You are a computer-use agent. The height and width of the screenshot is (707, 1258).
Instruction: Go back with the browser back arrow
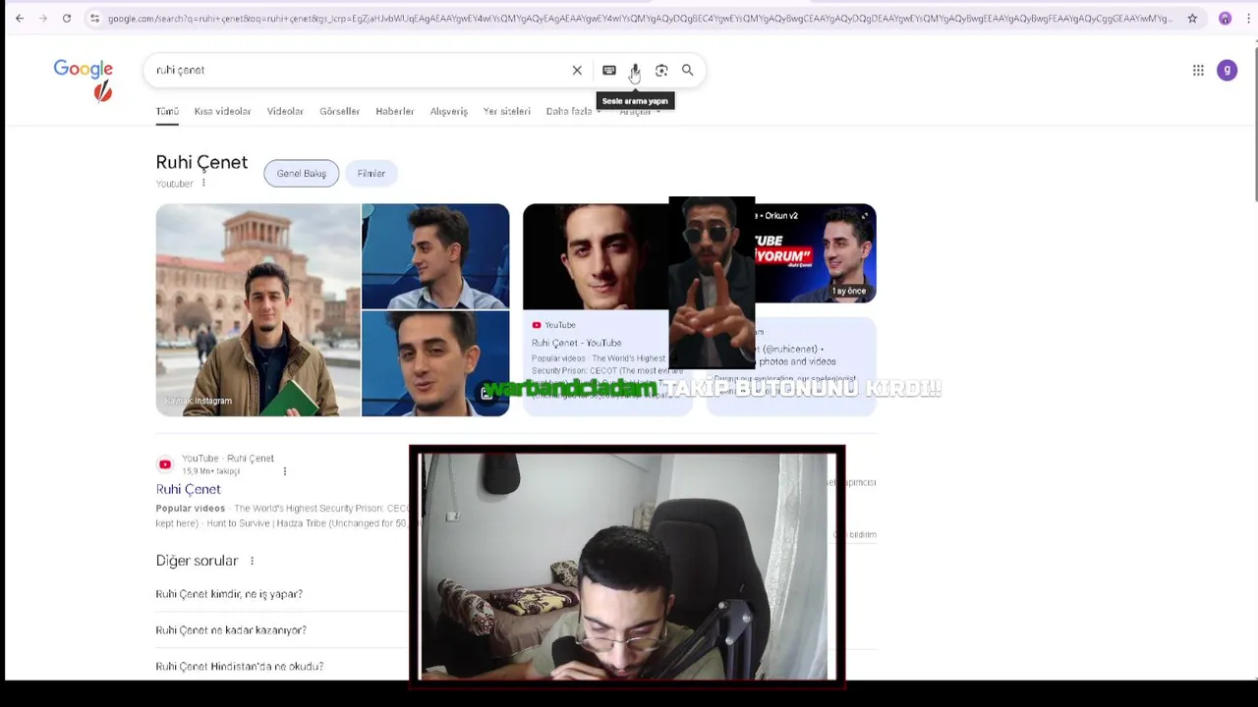(19, 18)
